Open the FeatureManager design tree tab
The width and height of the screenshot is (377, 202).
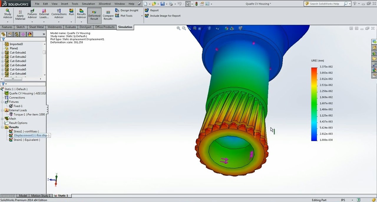tap(3, 34)
